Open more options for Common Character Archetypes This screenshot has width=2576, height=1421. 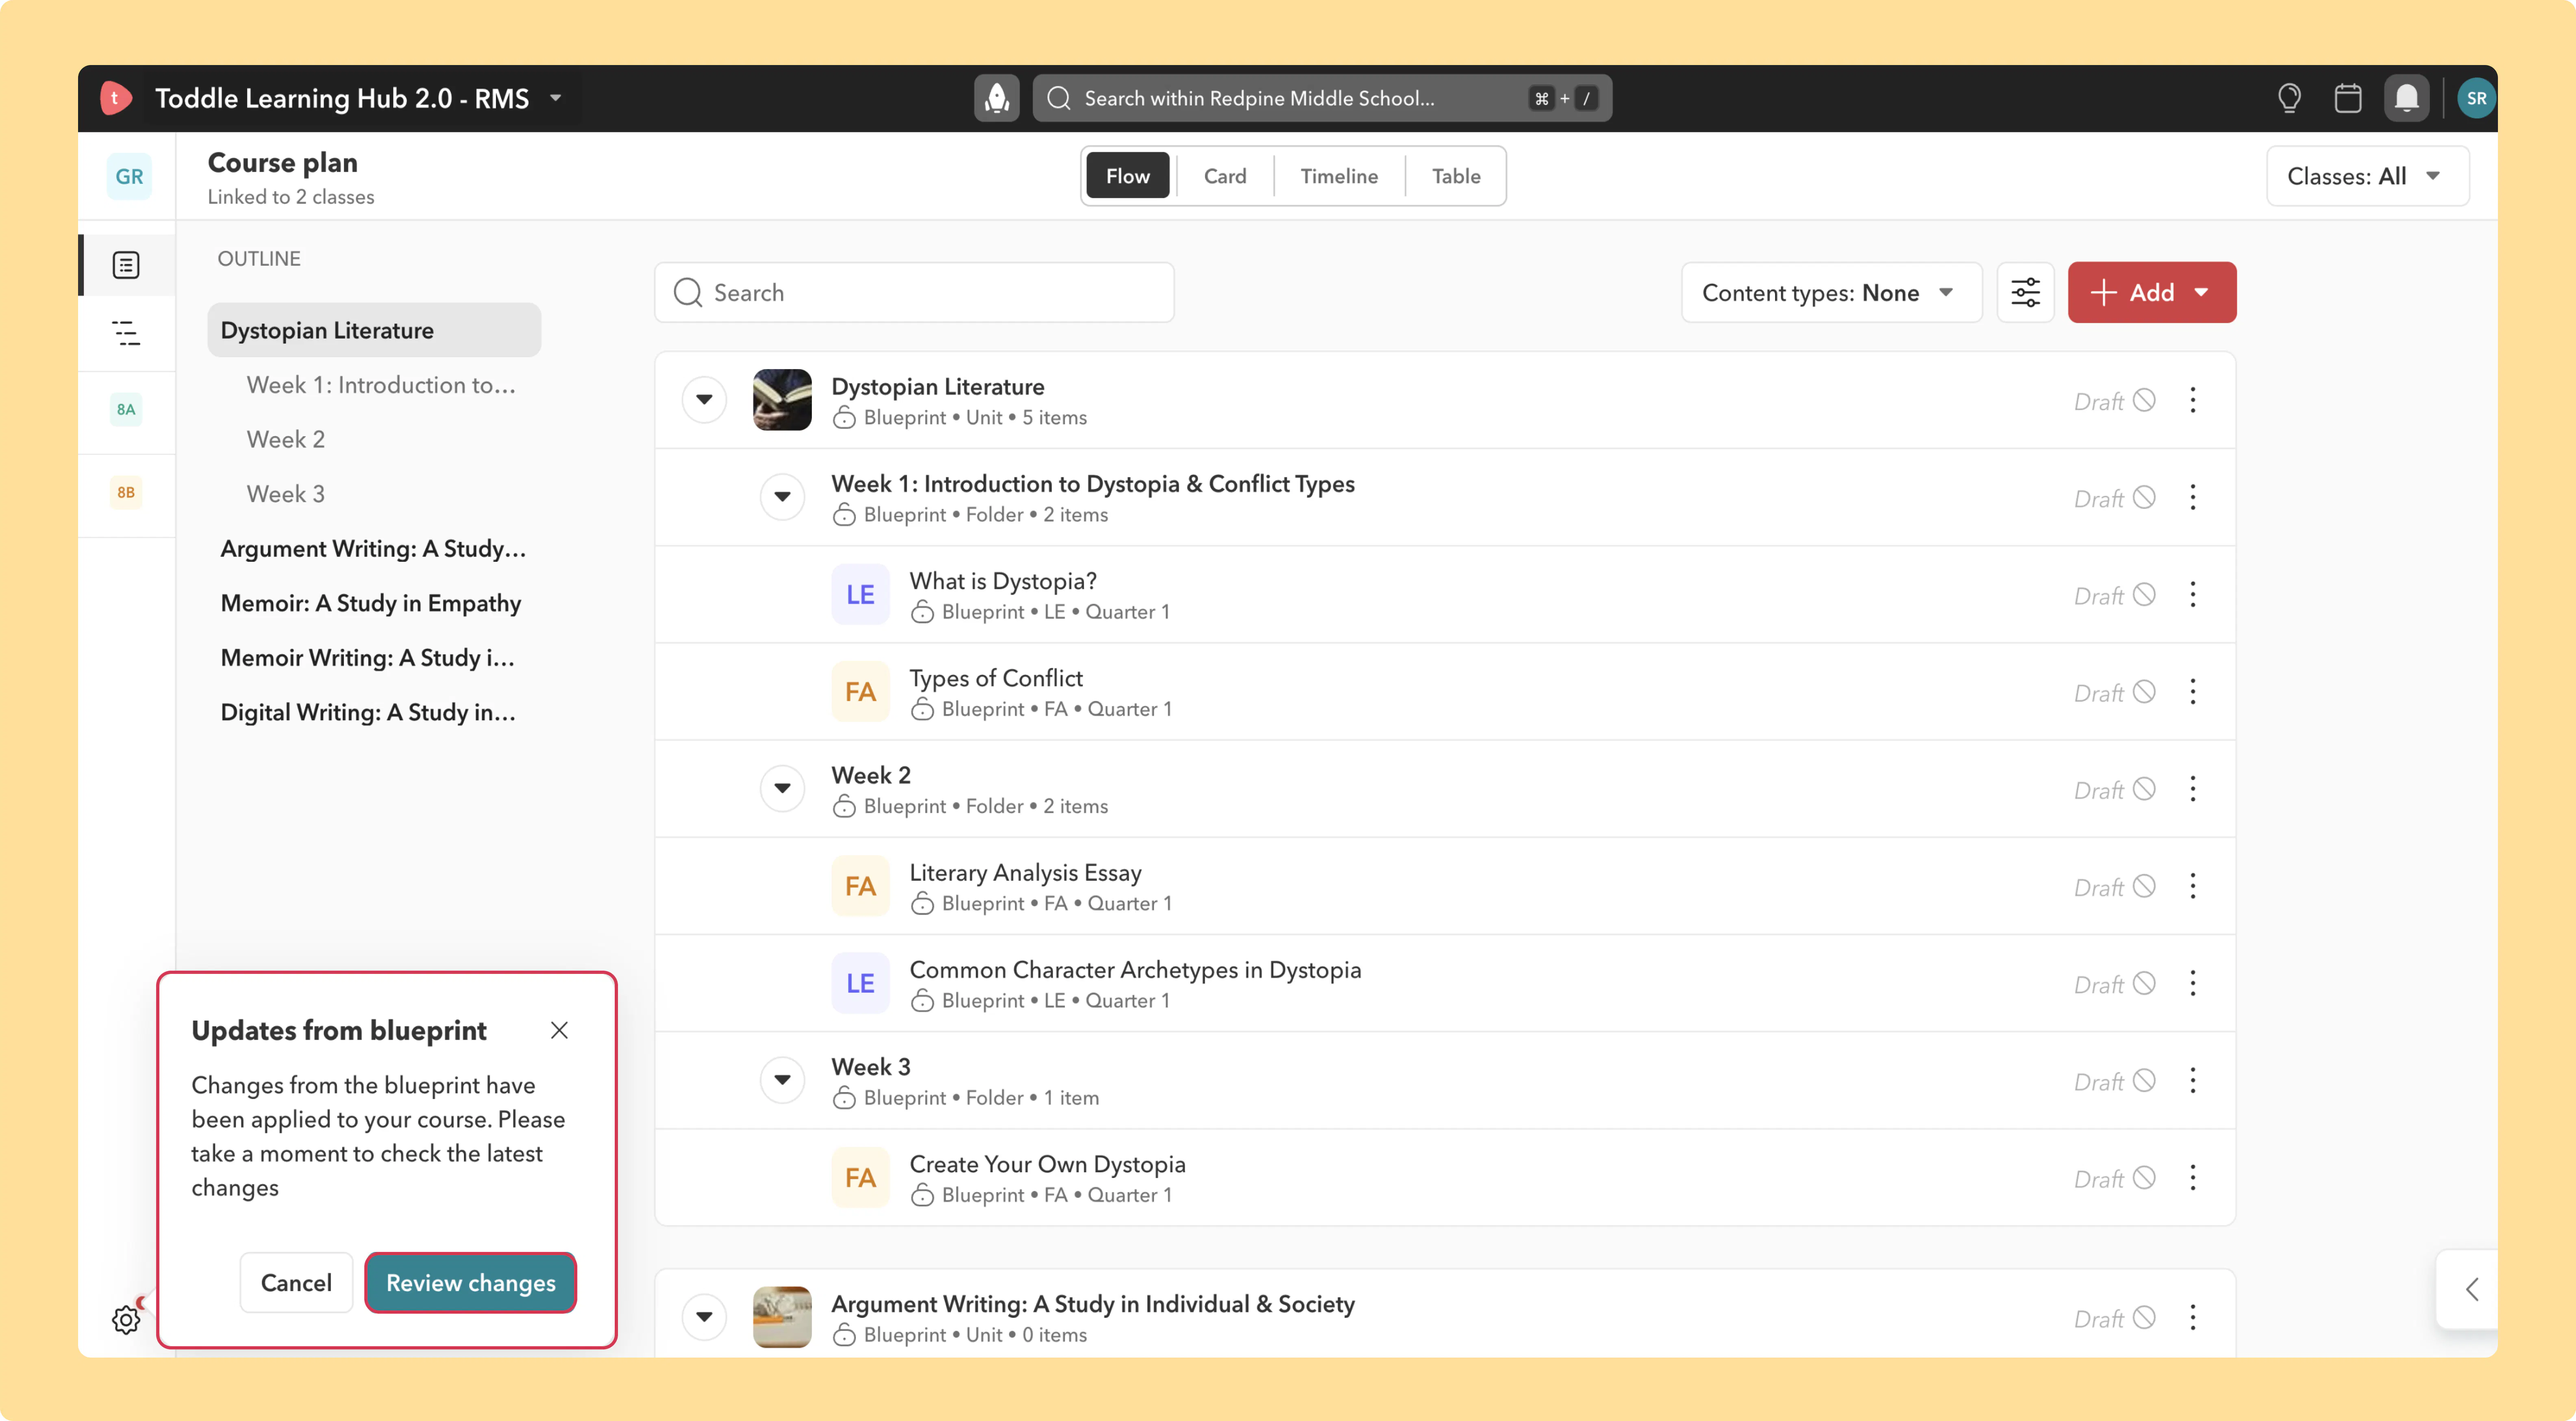click(2192, 983)
